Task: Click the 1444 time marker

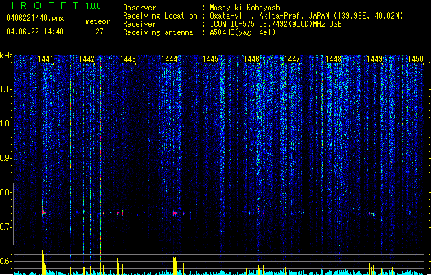Action: coord(169,59)
